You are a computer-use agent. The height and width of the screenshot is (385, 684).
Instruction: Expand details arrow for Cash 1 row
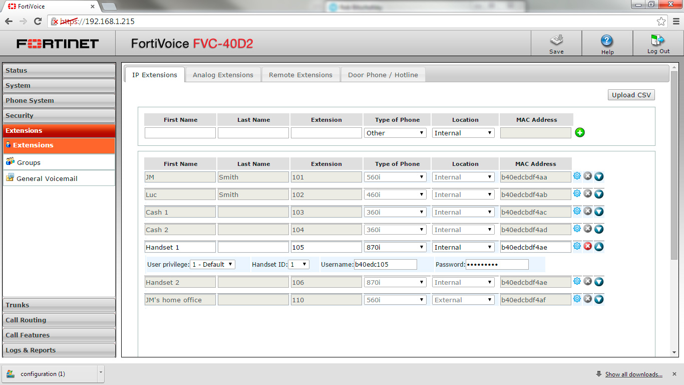[599, 212]
